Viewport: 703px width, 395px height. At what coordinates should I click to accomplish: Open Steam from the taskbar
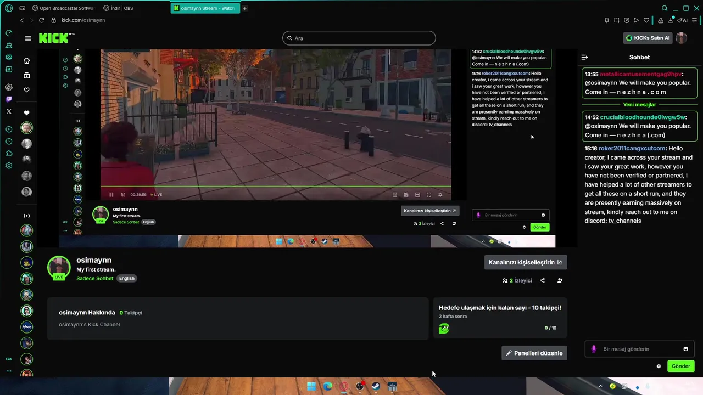click(x=376, y=386)
